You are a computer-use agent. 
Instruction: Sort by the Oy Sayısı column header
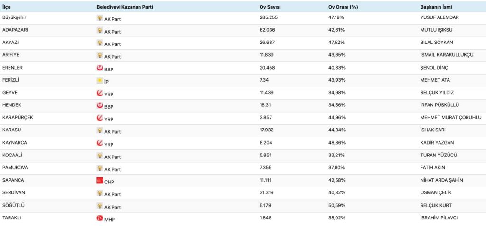271,7
